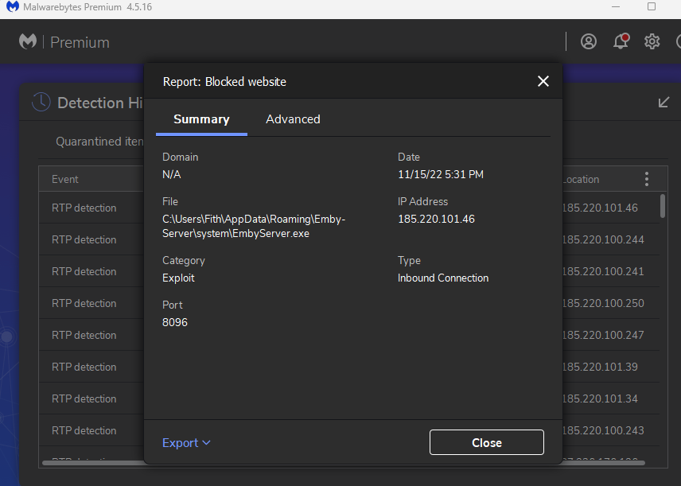681x486 pixels.
Task: Select the row with 185.220.100.247
Action: click(349, 335)
